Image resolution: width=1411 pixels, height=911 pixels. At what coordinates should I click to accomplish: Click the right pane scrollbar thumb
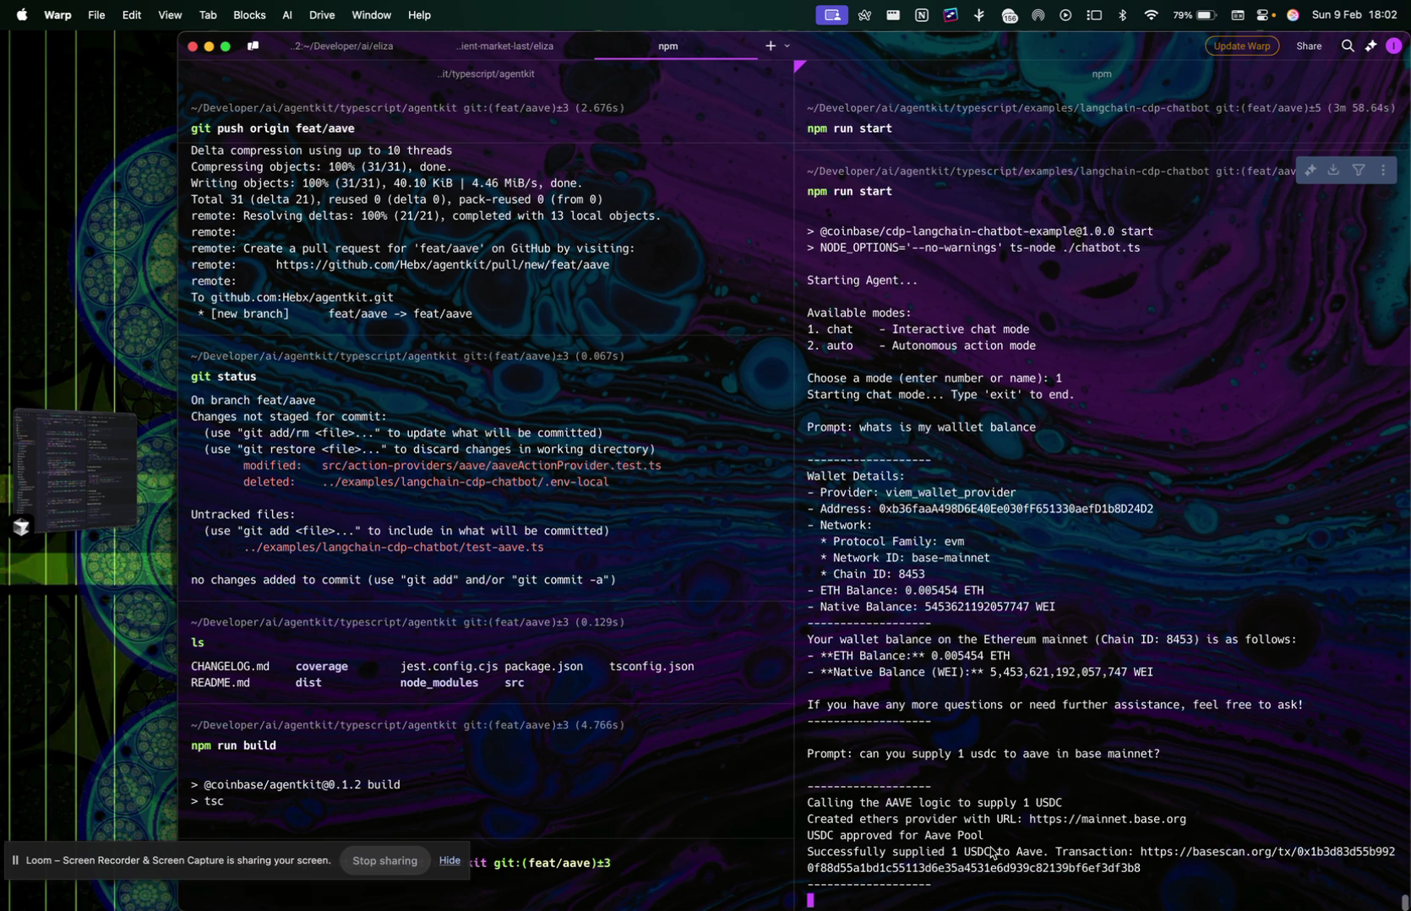click(1404, 901)
